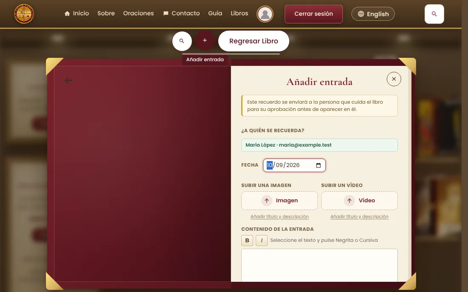Click the user profile avatar
The height and width of the screenshot is (292, 468).
pyautogui.click(x=265, y=14)
